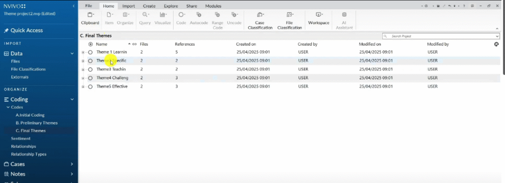This screenshot has height=183, width=505.
Task: Select circle marker for Theme Specific row
Action: point(91,61)
